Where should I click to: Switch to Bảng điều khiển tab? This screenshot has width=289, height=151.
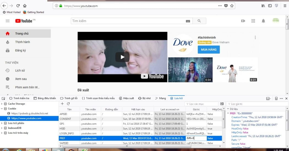[45, 98]
